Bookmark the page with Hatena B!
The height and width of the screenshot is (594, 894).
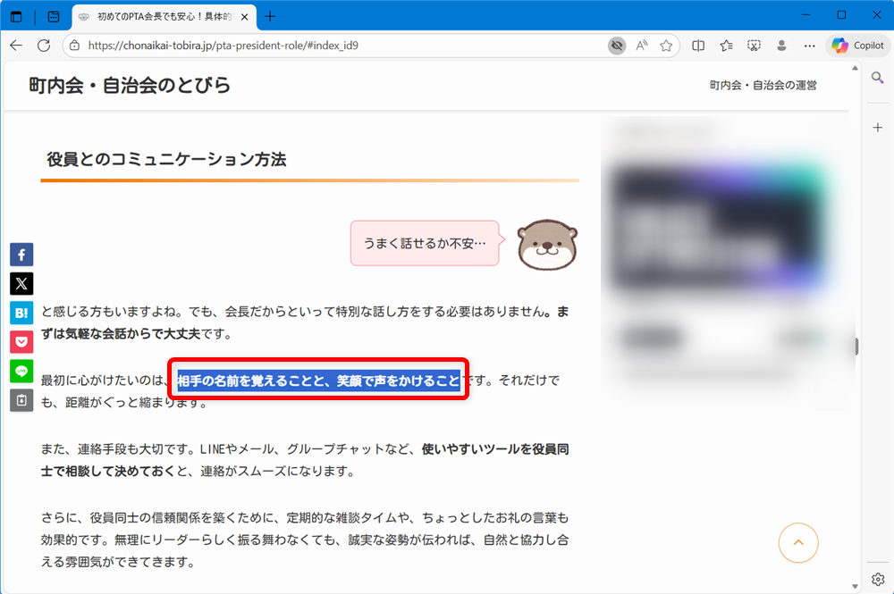tap(21, 313)
